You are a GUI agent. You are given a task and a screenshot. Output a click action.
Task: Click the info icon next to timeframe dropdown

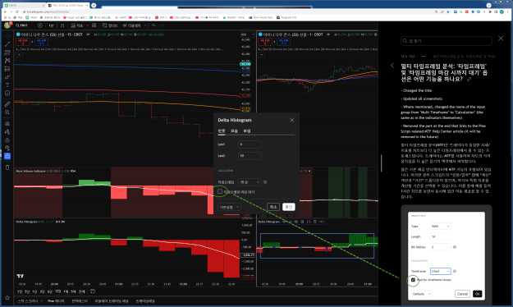click(265, 182)
